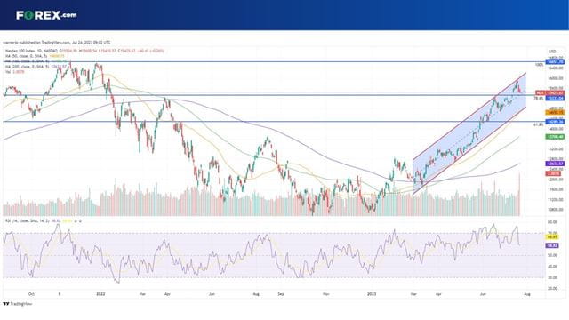569x320 pixels.
Task: Click the red volume value label on the price axis
Action: [553, 174]
